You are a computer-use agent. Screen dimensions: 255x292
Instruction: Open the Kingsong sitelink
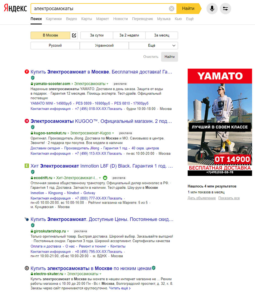pyautogui.click(x=55, y=193)
